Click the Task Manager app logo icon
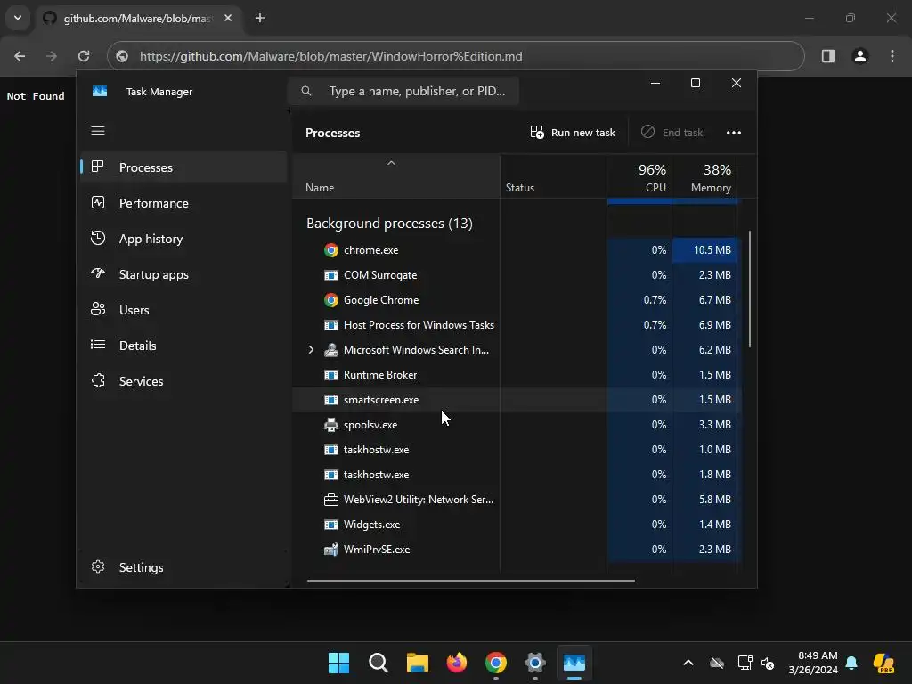912x684 pixels. click(100, 92)
